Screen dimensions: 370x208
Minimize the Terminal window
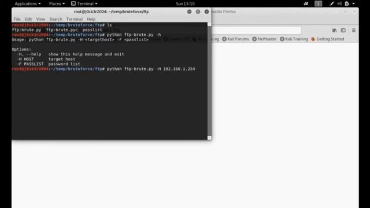click(x=189, y=12)
